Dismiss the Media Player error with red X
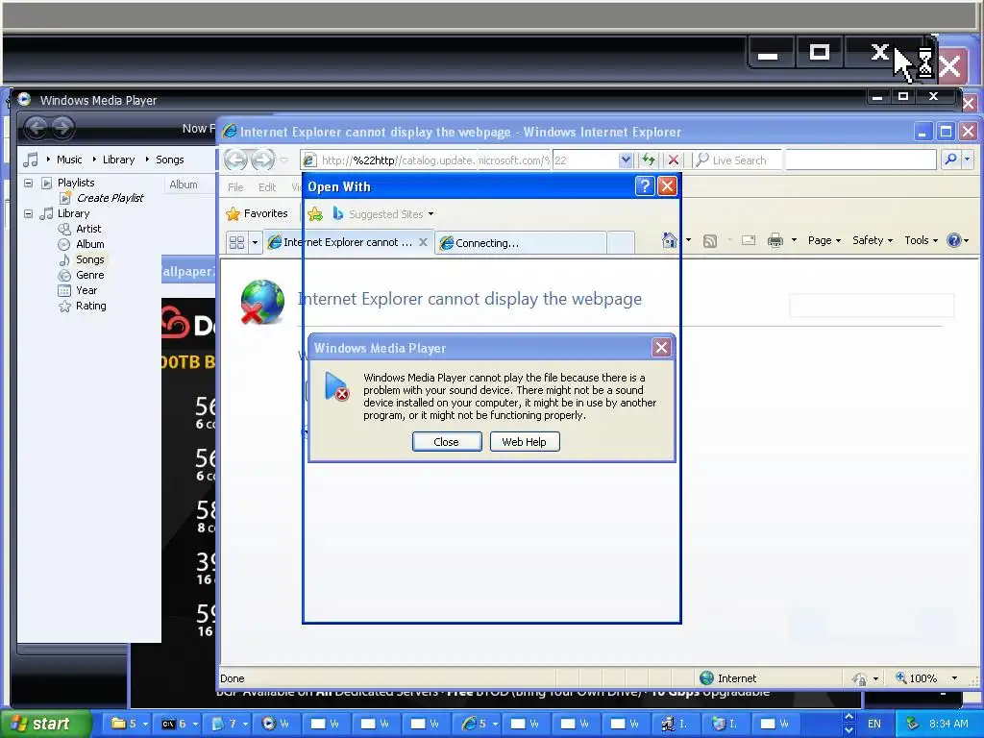Viewport: 984px width, 738px height. click(661, 348)
